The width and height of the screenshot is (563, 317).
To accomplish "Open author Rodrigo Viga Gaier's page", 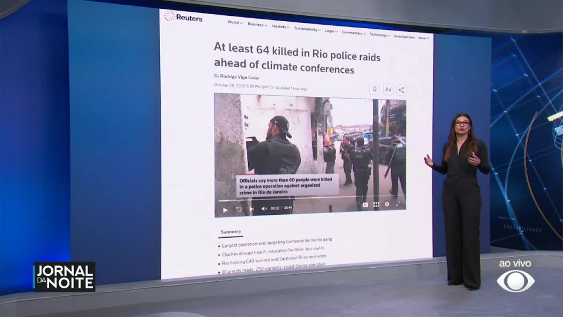I will pos(237,77).
